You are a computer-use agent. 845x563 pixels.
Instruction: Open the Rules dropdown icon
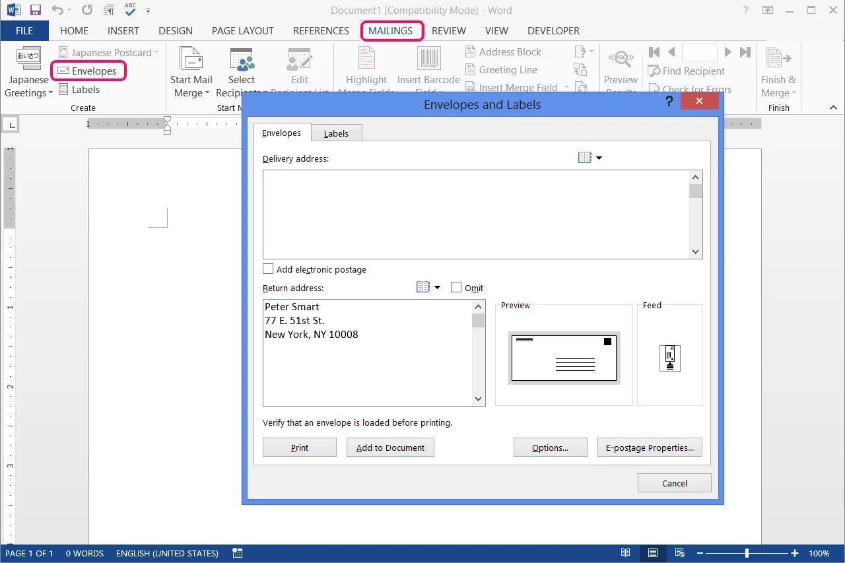584,51
